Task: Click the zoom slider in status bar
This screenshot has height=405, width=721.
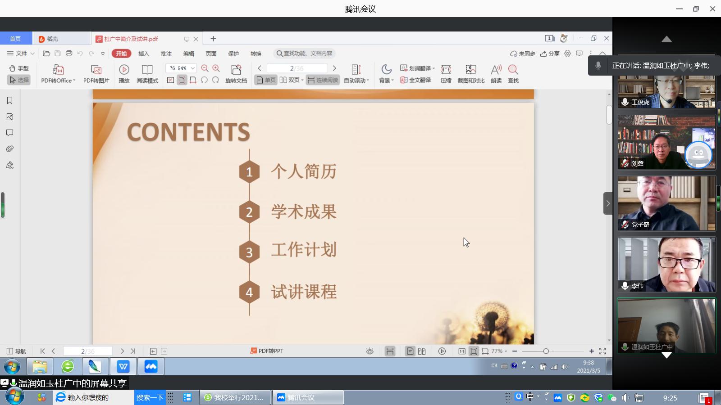Action: pos(546,351)
